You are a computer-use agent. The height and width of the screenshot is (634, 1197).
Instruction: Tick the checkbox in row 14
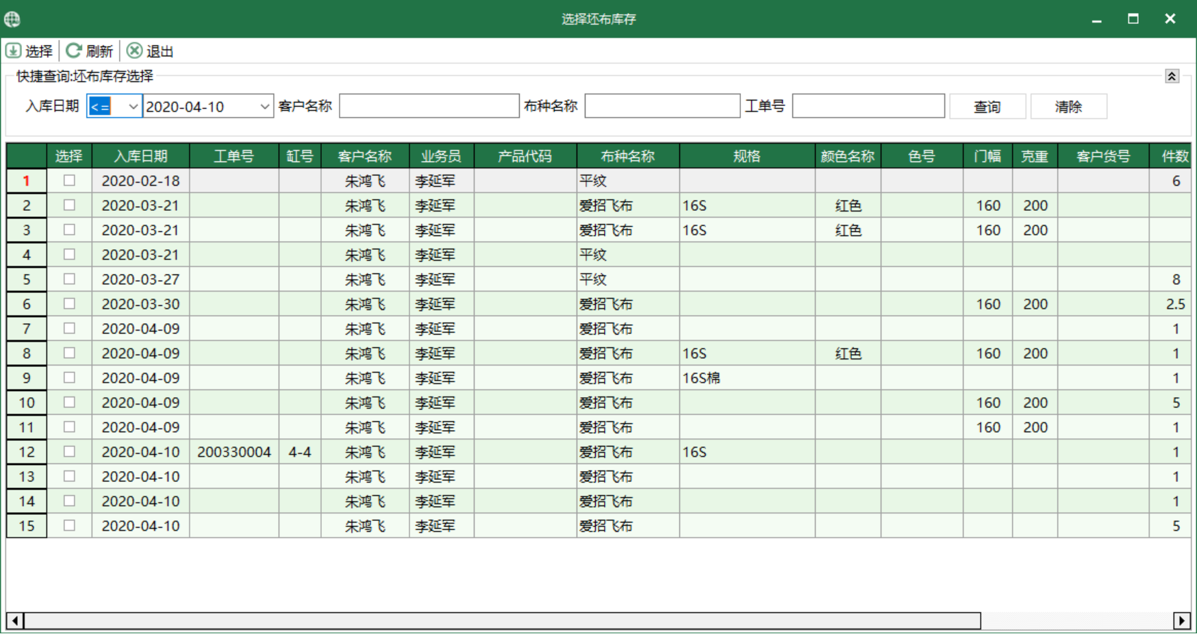[x=69, y=501]
